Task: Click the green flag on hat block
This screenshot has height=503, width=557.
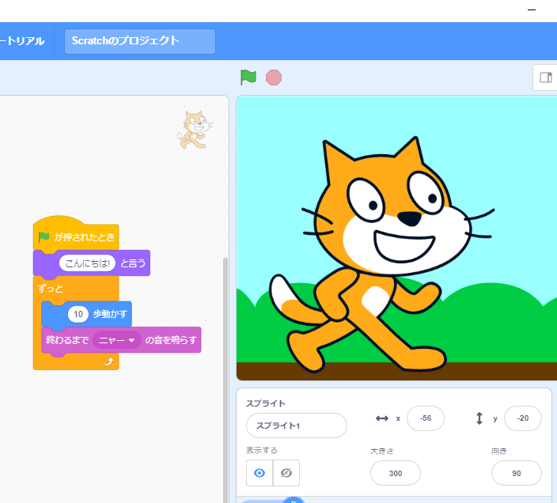Action: coord(44,237)
